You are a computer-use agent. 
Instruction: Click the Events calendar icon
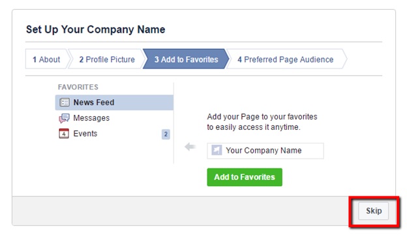[64, 133]
